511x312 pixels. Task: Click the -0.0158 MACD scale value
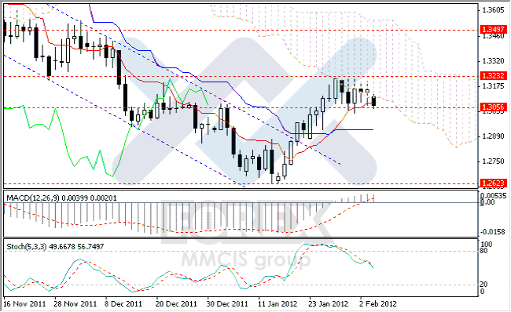492,232
